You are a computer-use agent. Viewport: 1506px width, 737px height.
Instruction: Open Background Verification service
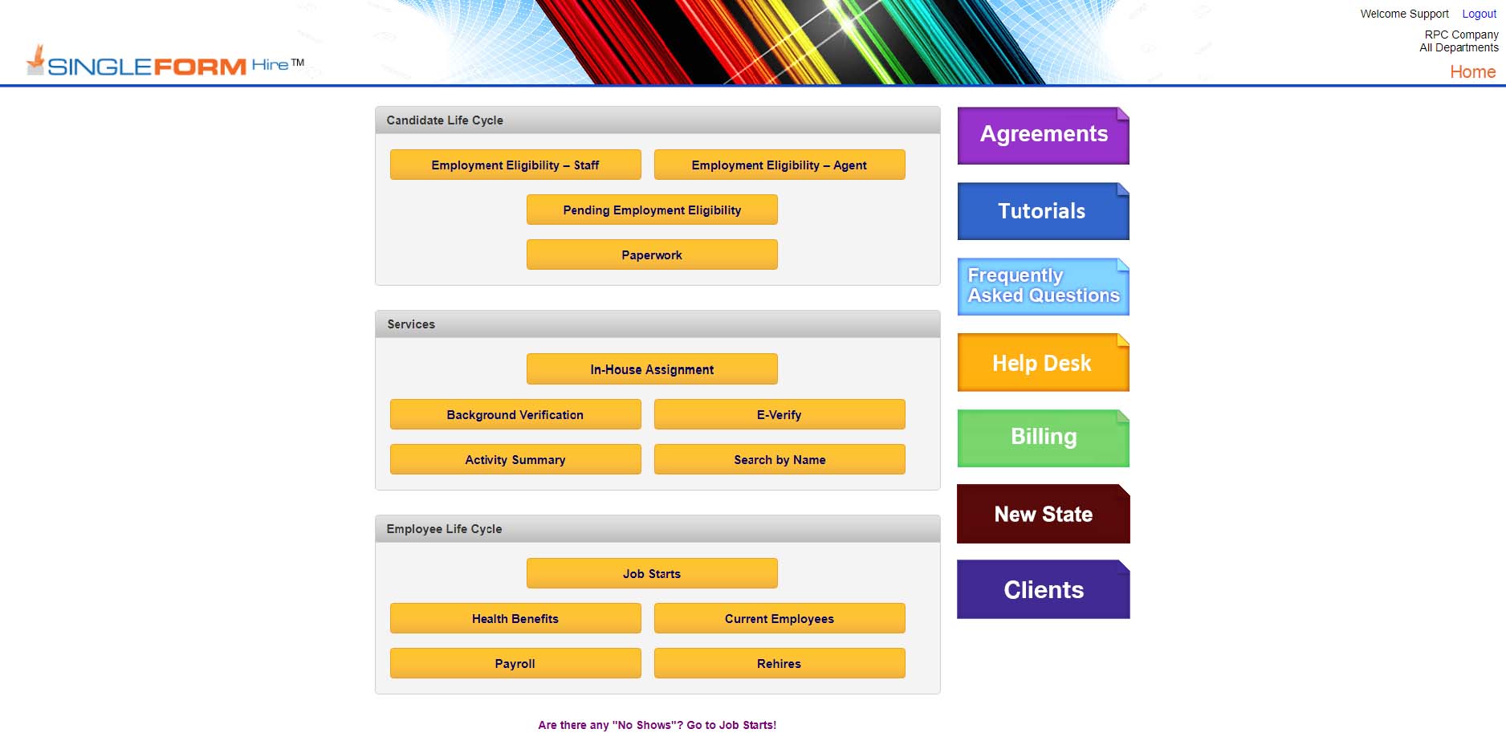click(x=515, y=414)
